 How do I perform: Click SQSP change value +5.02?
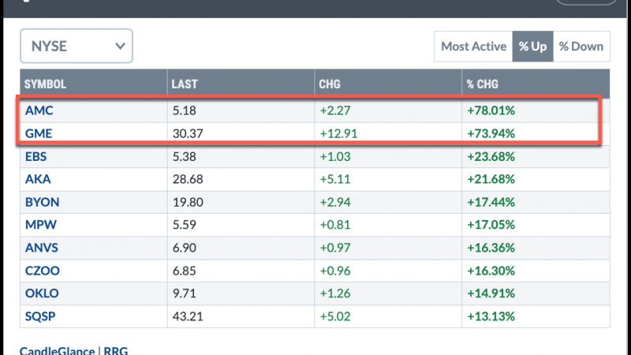click(x=335, y=316)
